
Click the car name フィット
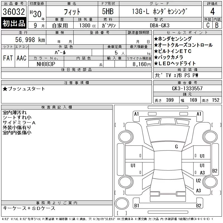click(x=72, y=12)
